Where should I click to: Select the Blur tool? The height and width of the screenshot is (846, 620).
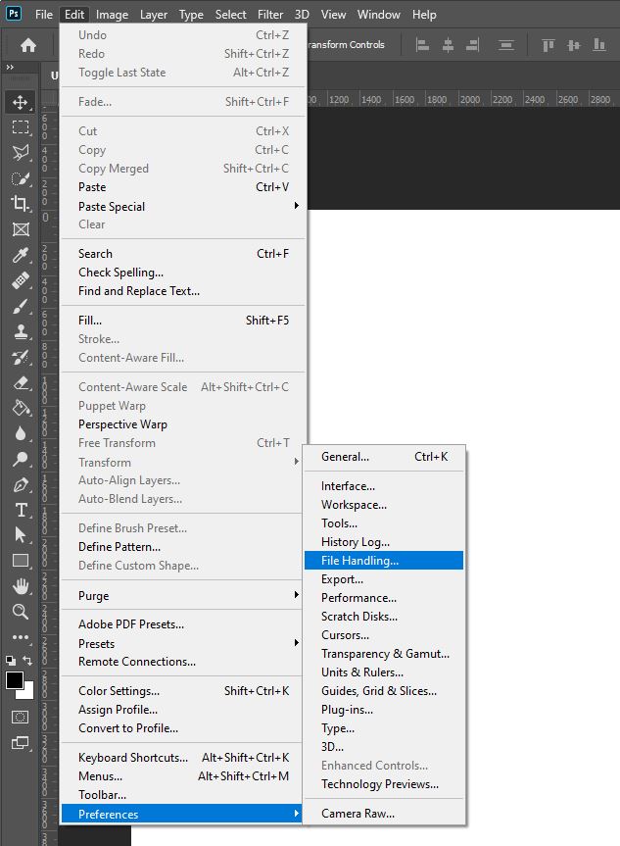coord(20,434)
